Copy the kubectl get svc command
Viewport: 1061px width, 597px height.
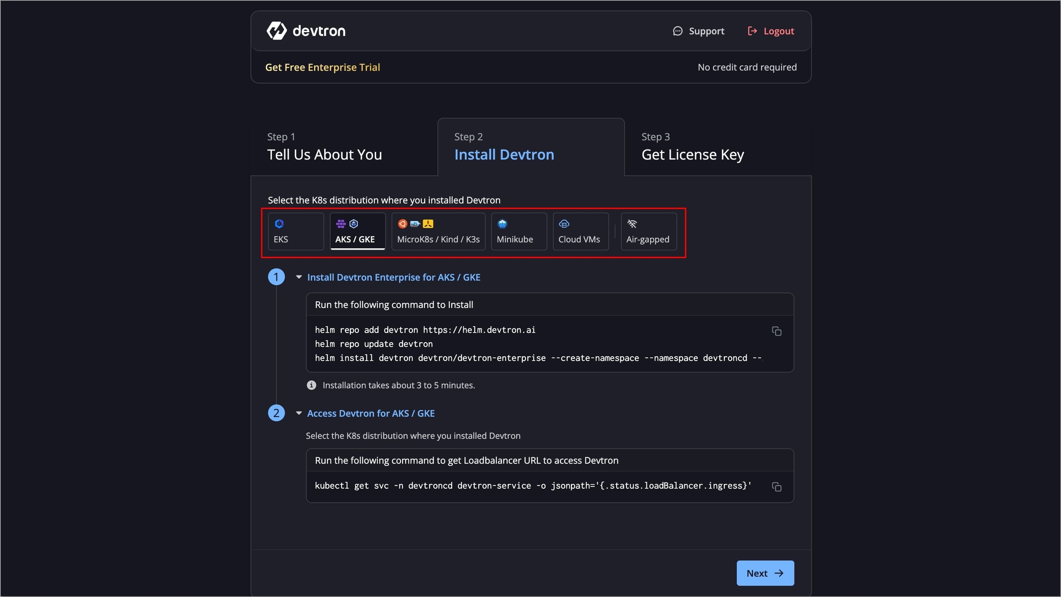click(x=776, y=487)
